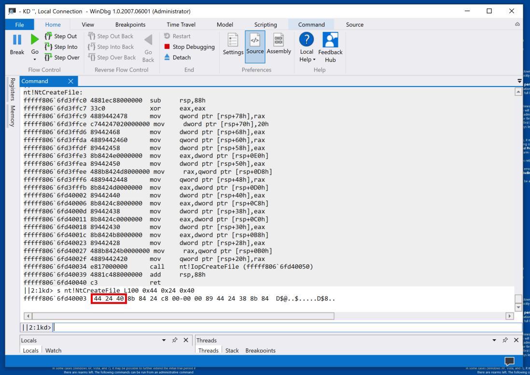Click the Step Into icon
The height and width of the screenshot is (375, 530).
(x=48, y=47)
